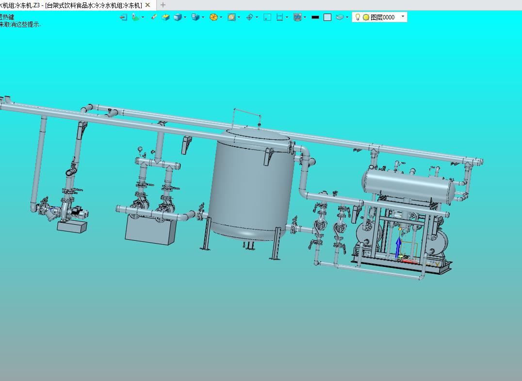The image size is (522, 381).
Task: Toggle the light bulb layer visibility
Action: click(x=358, y=17)
